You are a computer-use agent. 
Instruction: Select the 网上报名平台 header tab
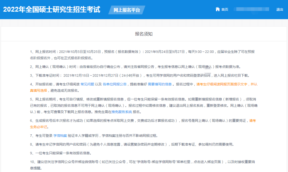click(x=127, y=10)
